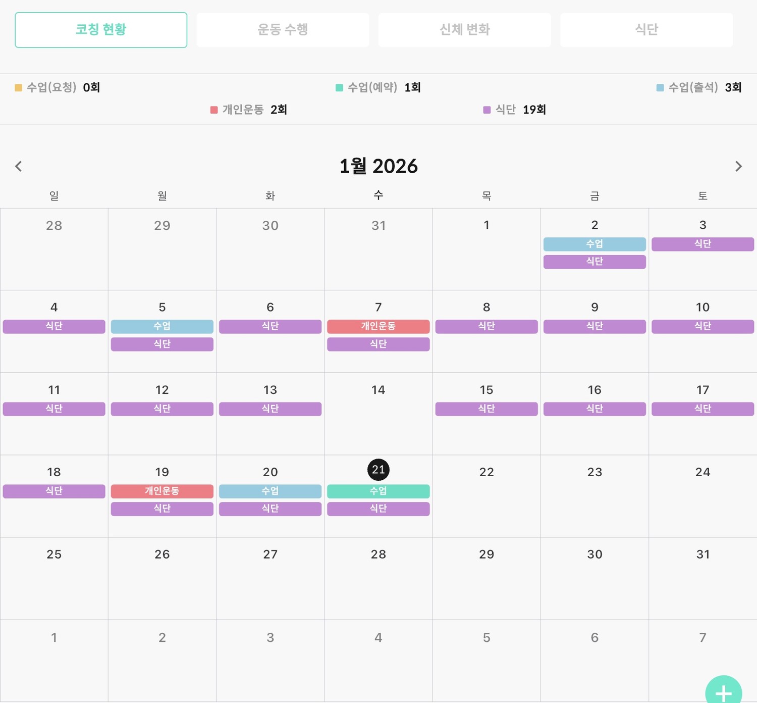Tap the green plus add button
This screenshot has height=703, width=757.
click(x=723, y=692)
